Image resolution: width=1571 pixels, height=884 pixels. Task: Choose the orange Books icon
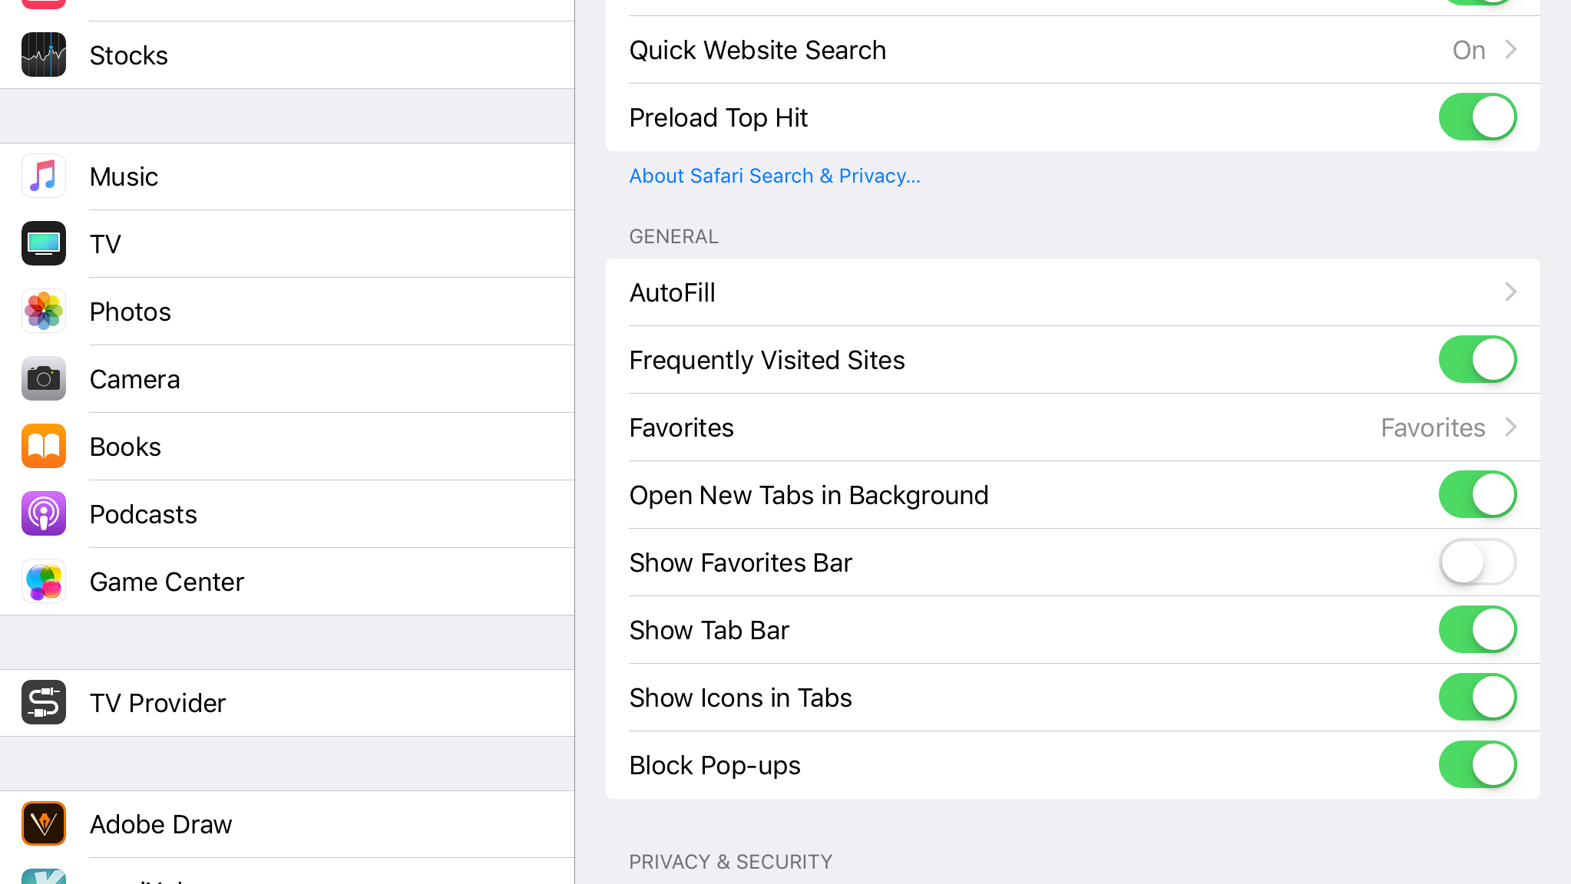[x=44, y=446]
